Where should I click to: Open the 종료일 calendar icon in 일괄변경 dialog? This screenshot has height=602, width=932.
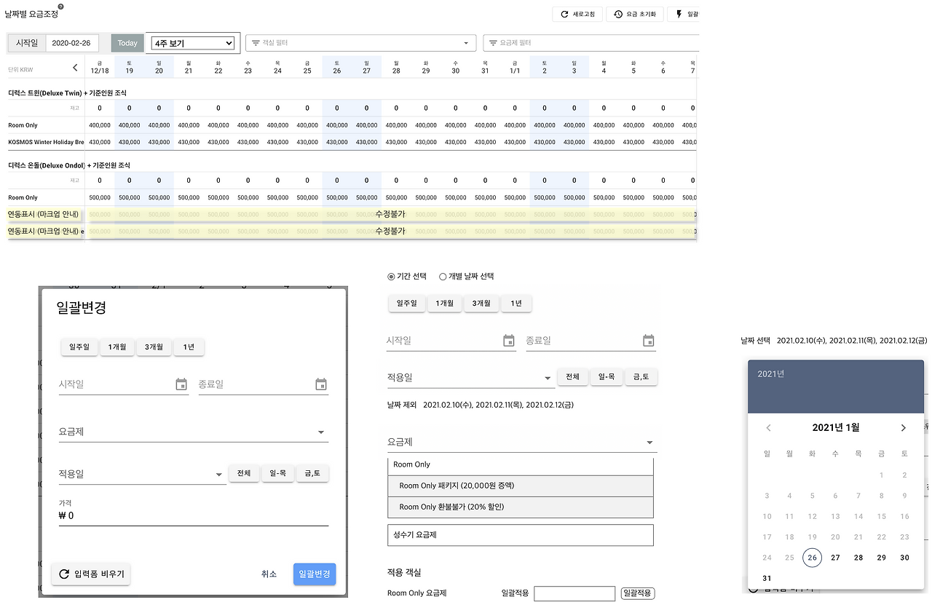tap(321, 384)
